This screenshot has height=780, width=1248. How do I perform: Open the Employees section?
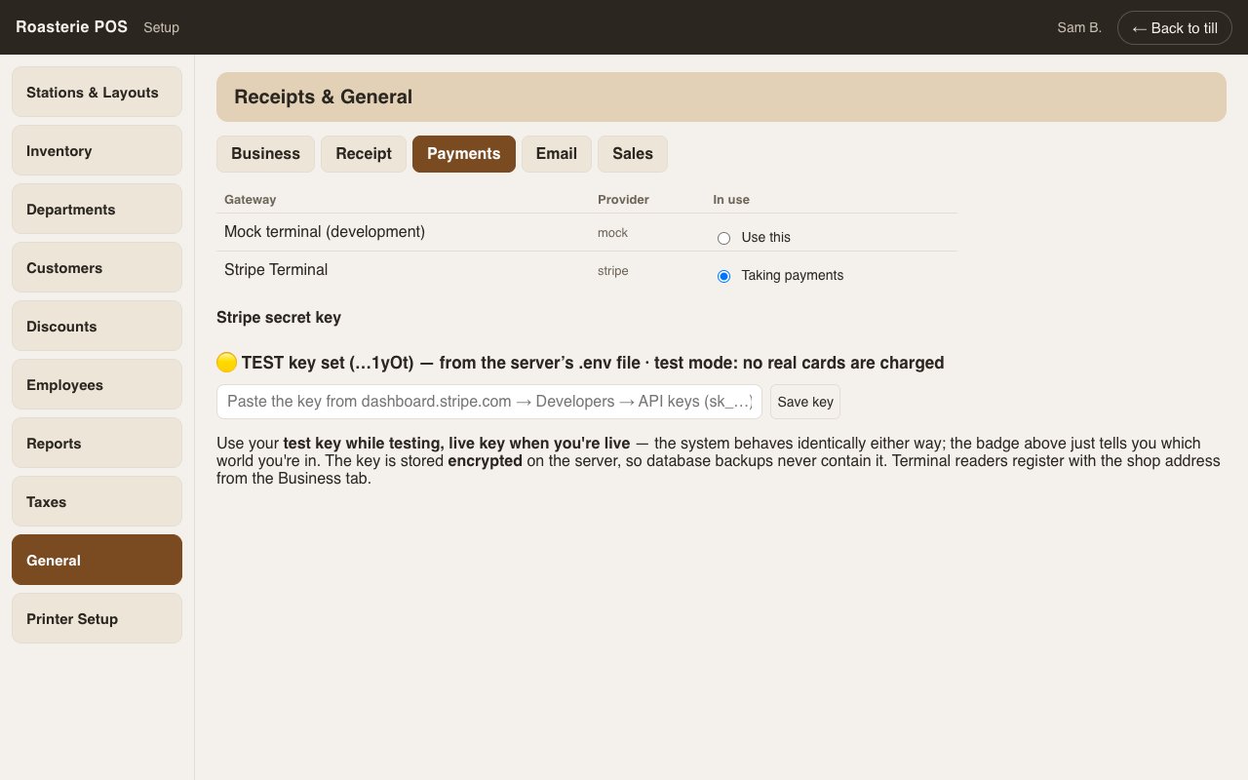click(x=97, y=384)
